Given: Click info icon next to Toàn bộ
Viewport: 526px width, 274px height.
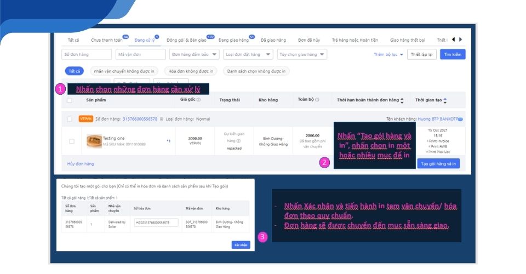Looking at the screenshot, I should [x=317, y=100].
